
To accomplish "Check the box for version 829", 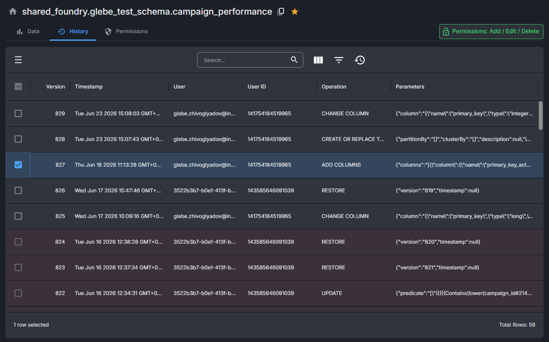I will (18, 113).
